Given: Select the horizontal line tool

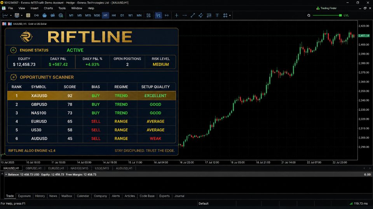Looking at the screenshot, I should tap(185, 15).
